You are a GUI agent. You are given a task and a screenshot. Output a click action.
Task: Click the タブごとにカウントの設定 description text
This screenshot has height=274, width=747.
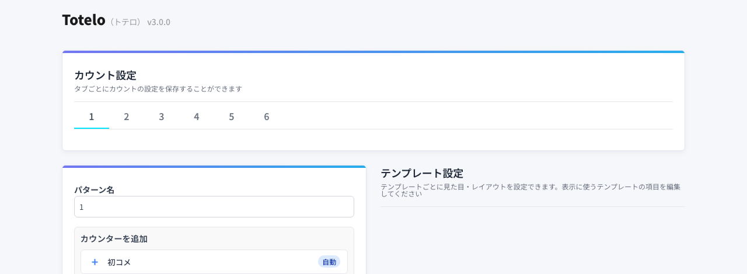coord(158,89)
